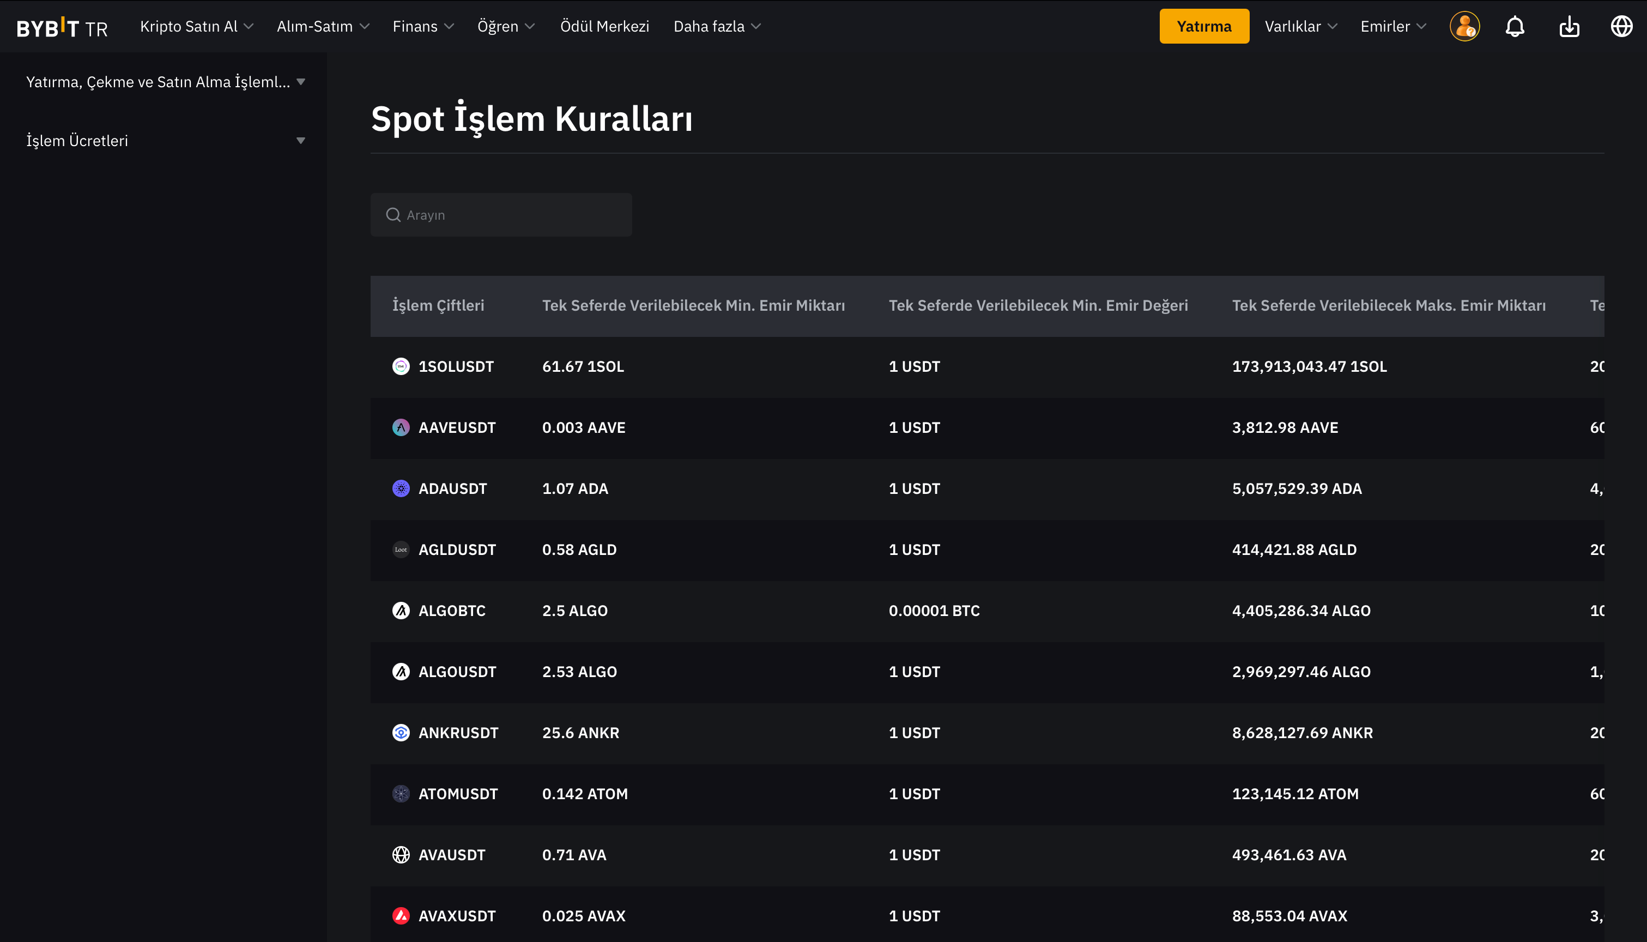Click the ALGOBTC coin icon

pos(401,611)
